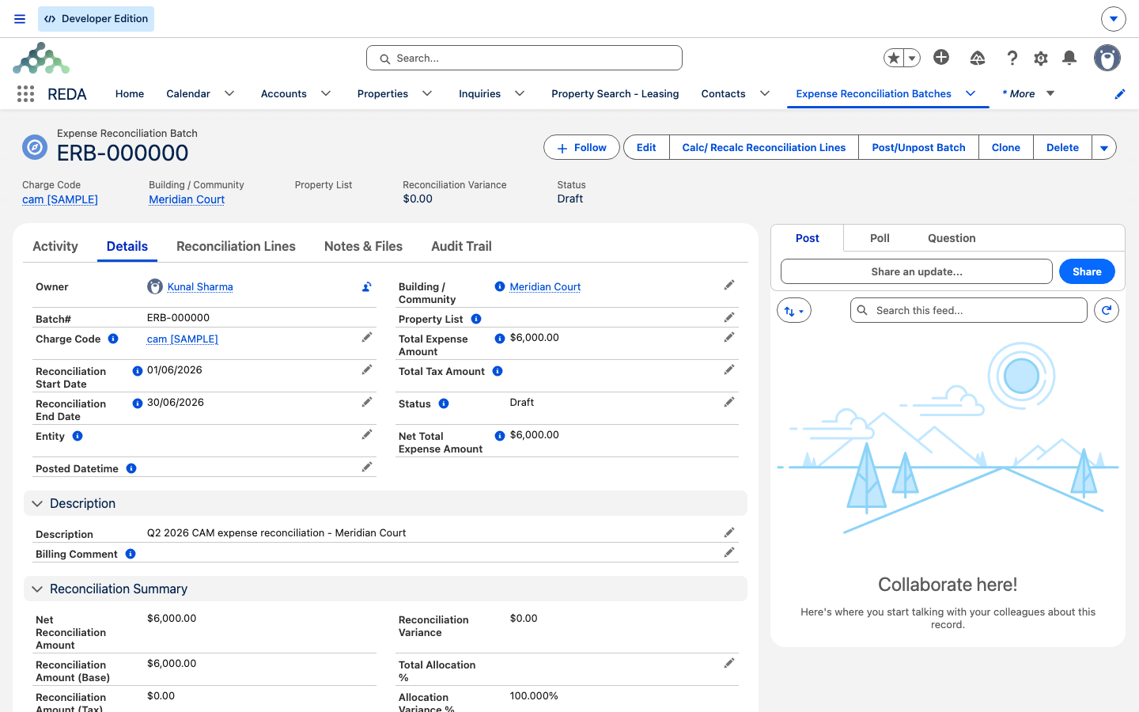Open the App Launcher grid icon
The image size is (1139, 712).
[25, 94]
